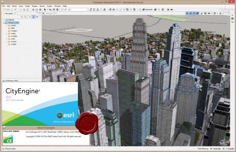Click the sun light settings icon
Screen dimensions: 236x152
[168, 9]
